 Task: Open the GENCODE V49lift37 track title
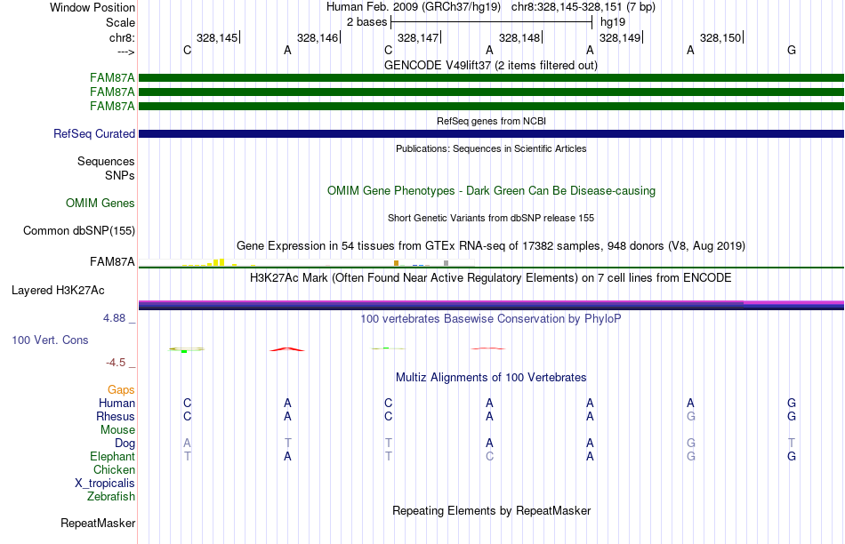(490, 65)
